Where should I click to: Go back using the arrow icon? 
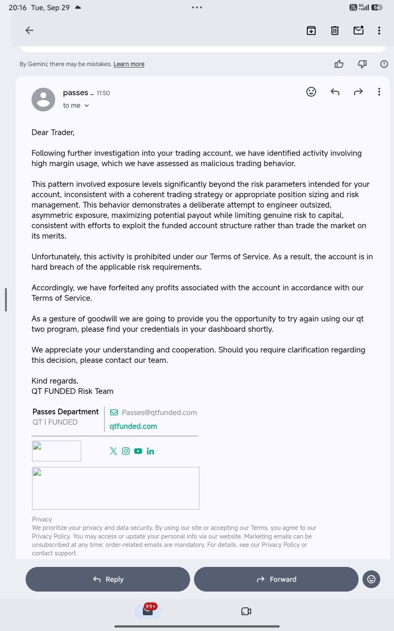coord(29,30)
